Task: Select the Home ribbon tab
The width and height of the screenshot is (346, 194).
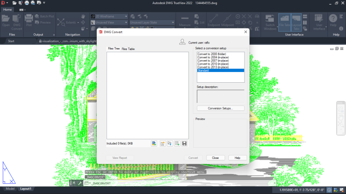Action: pos(7,9)
